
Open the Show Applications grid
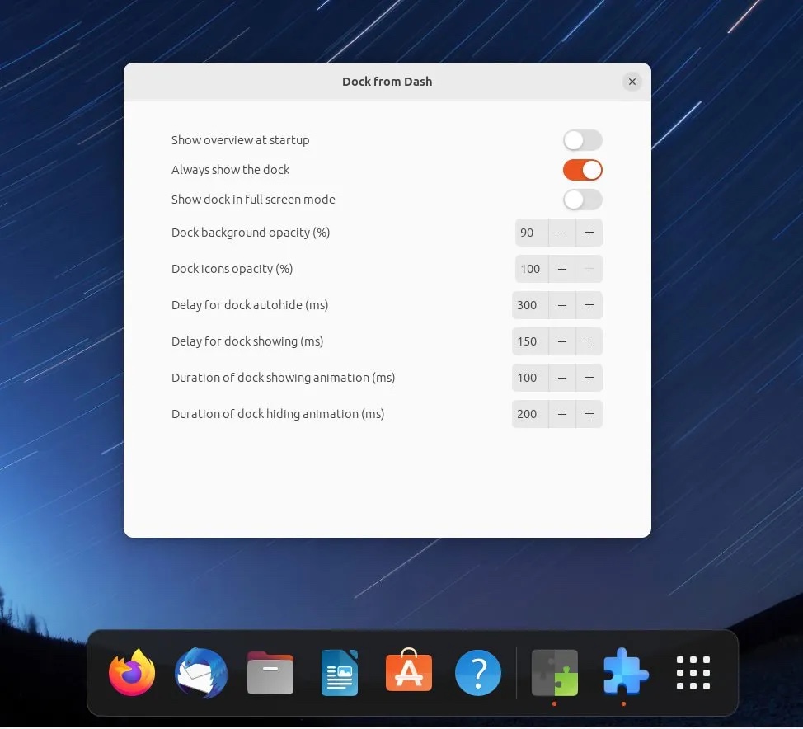(x=693, y=672)
